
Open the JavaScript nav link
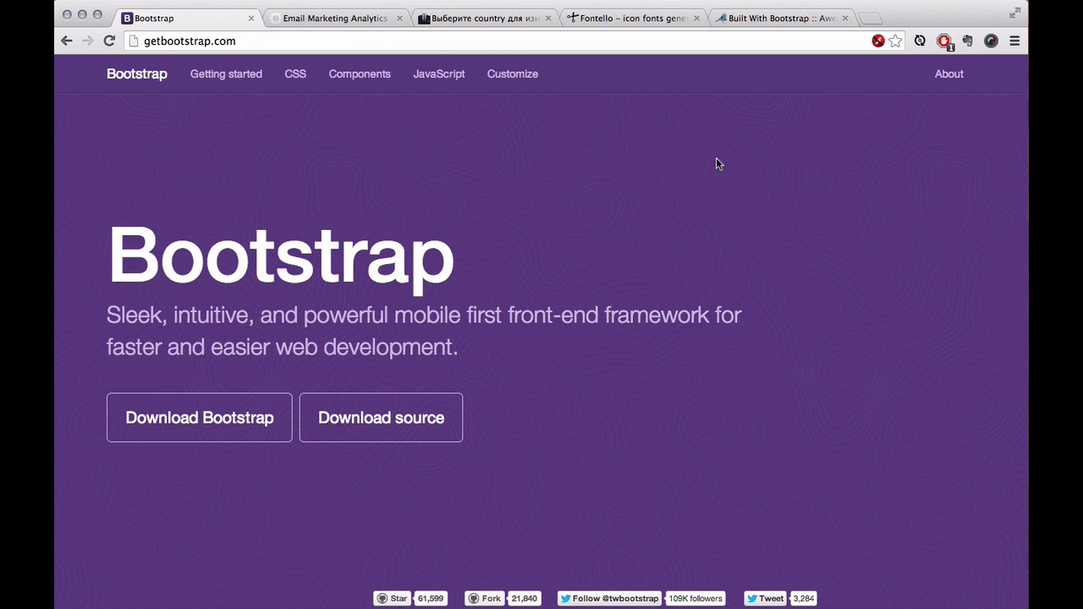click(438, 74)
